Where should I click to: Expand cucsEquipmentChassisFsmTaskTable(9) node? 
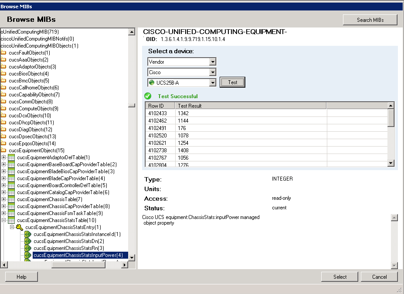click(3, 213)
